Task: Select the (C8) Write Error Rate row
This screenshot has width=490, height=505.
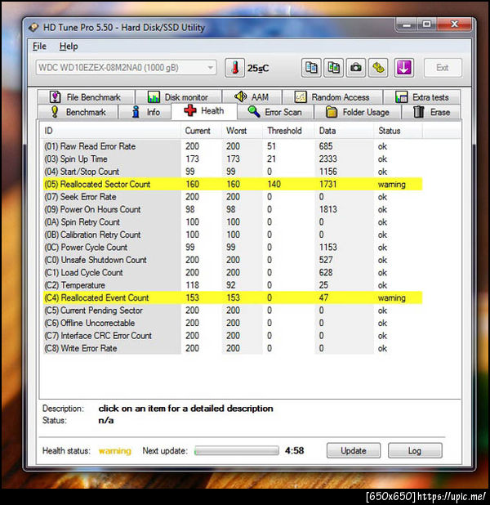Action: pyautogui.click(x=233, y=348)
